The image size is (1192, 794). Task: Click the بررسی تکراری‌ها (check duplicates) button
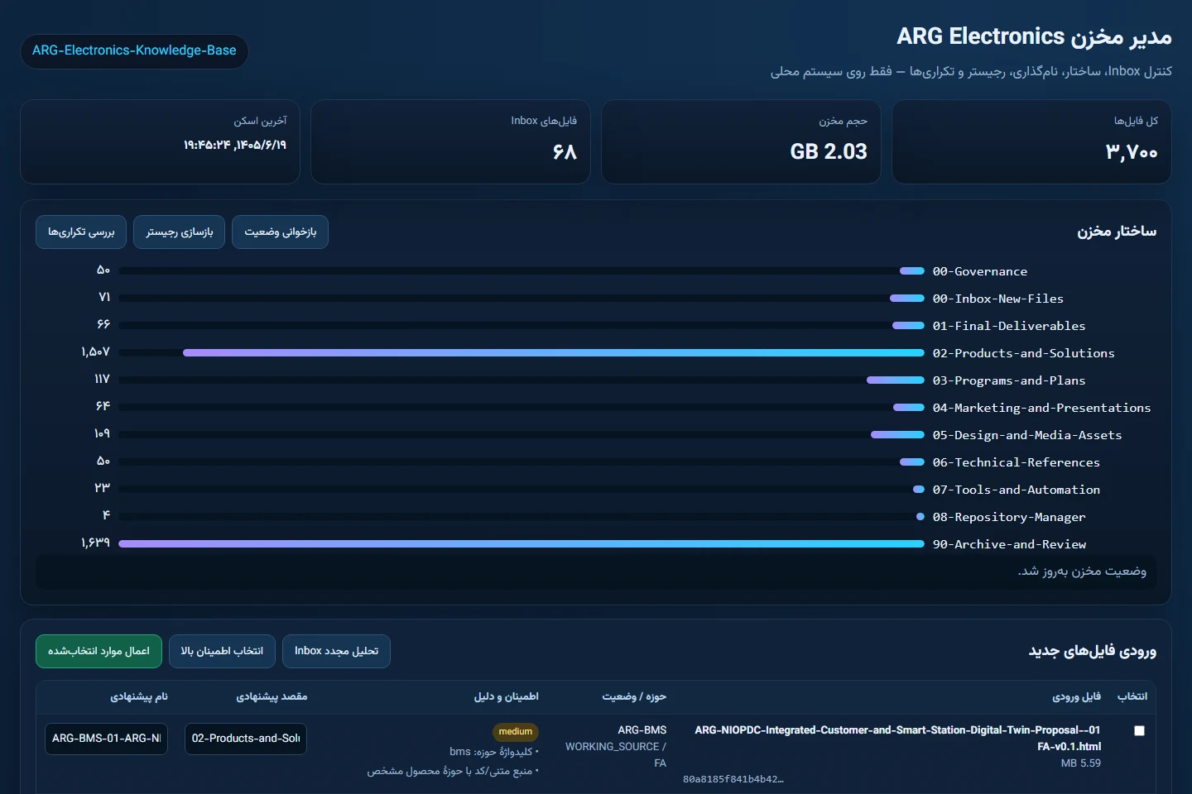click(x=81, y=232)
